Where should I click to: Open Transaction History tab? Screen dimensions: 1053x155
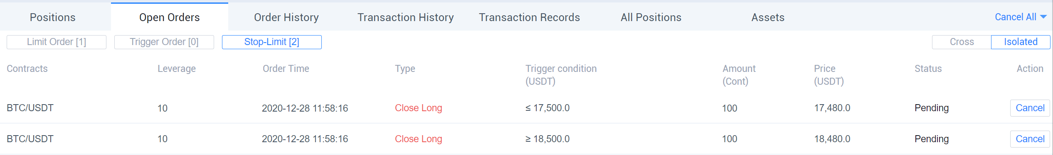pyautogui.click(x=405, y=17)
